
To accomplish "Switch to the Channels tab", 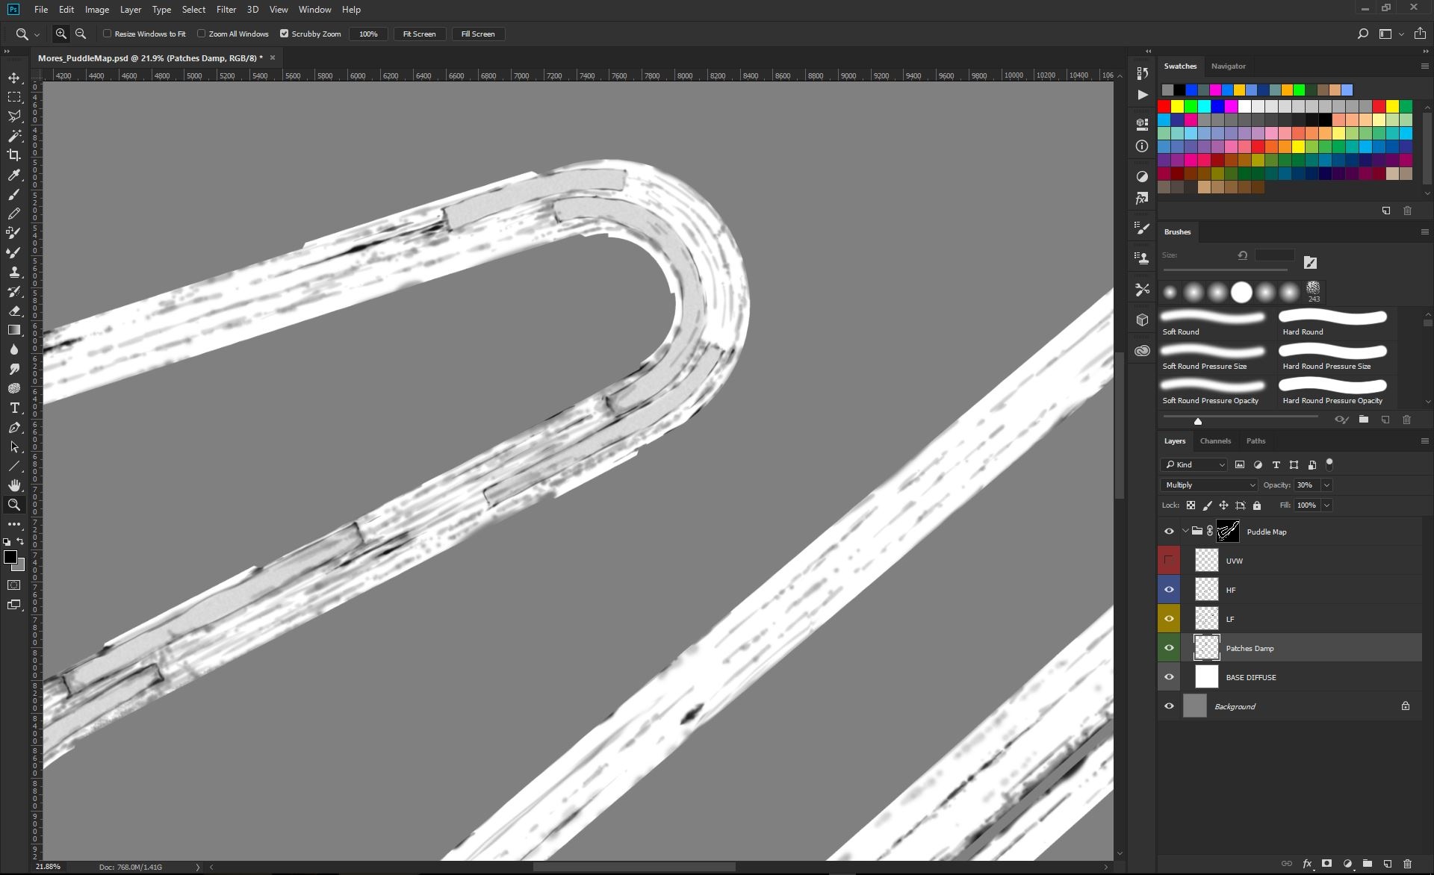I will point(1215,441).
